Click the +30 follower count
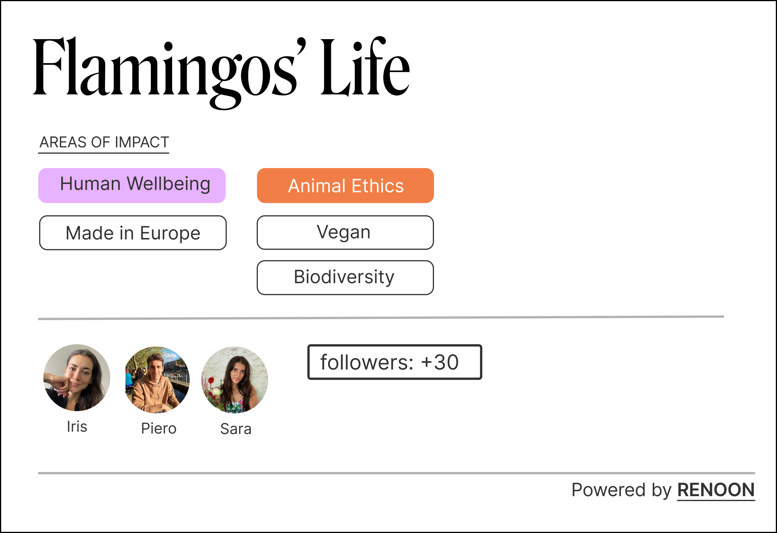777x533 pixels. [440, 362]
